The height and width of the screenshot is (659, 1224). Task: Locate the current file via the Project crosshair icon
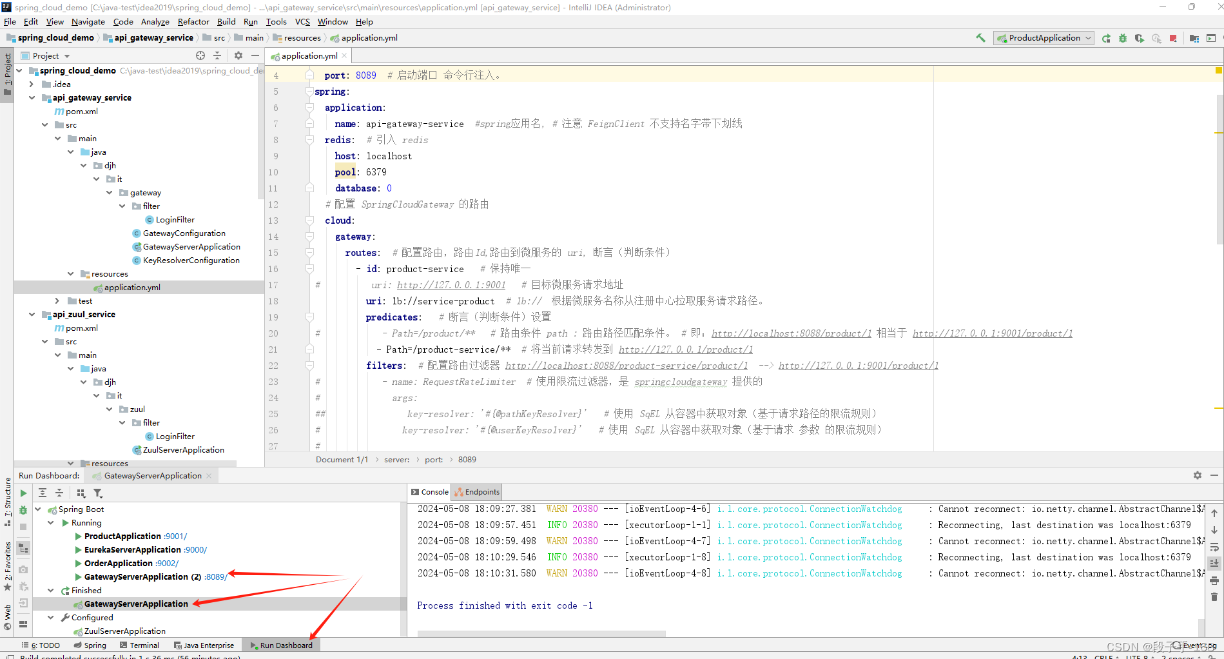[x=200, y=55]
